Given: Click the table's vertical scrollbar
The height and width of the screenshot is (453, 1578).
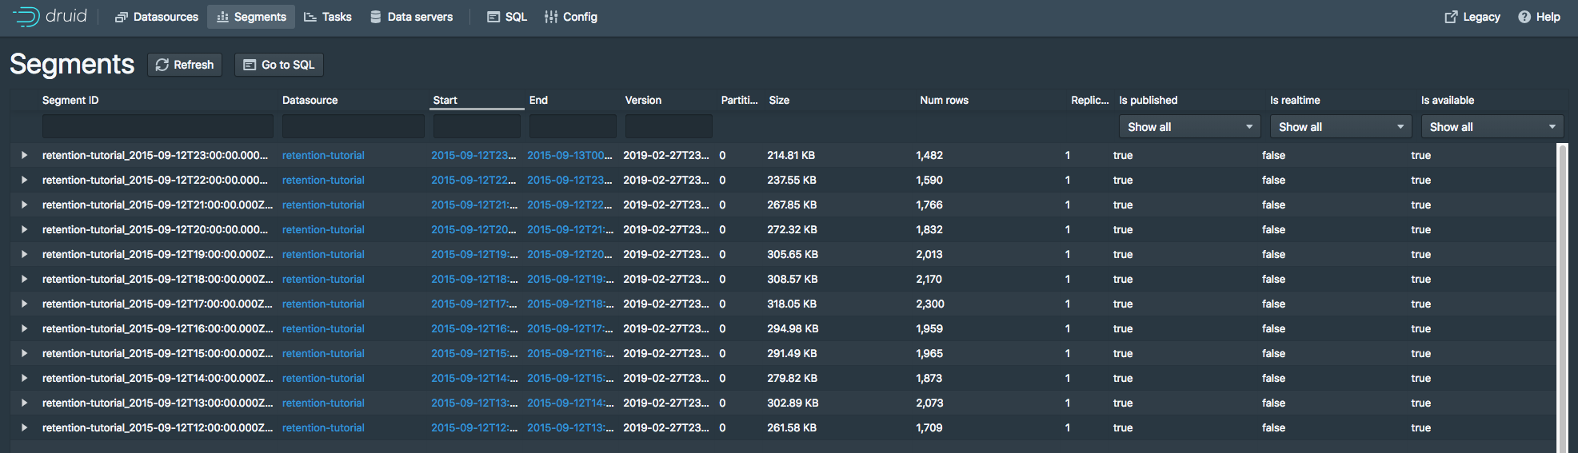Looking at the screenshot, I should pyautogui.click(x=1562, y=296).
